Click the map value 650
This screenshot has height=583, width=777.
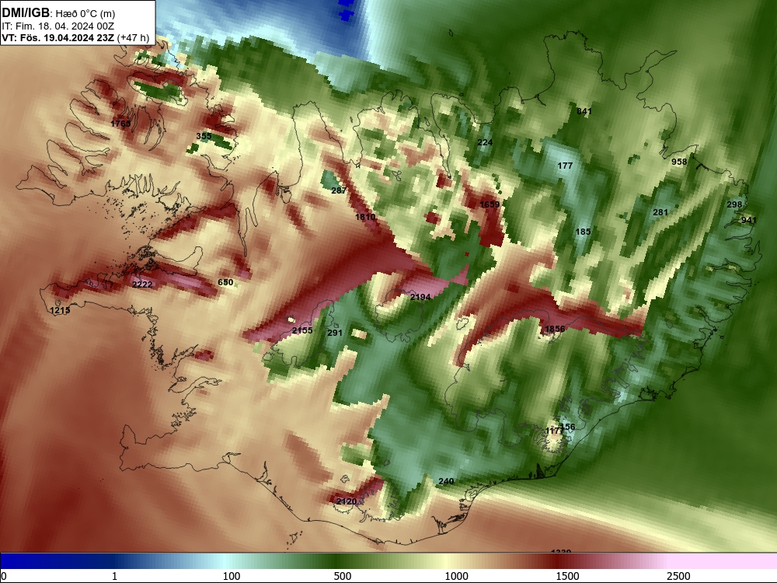(225, 282)
